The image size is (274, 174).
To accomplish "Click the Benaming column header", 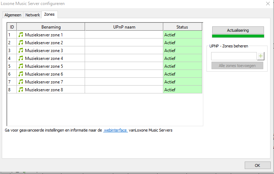I will tap(51, 27).
